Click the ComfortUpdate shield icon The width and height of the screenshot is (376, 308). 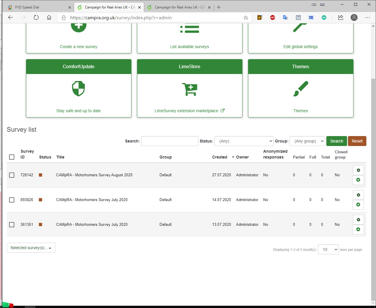point(78,89)
